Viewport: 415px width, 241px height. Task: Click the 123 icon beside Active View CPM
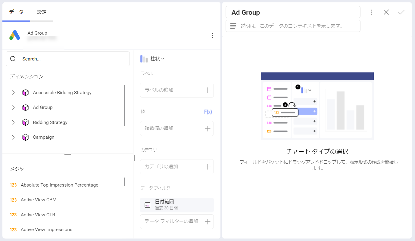[x=13, y=200]
